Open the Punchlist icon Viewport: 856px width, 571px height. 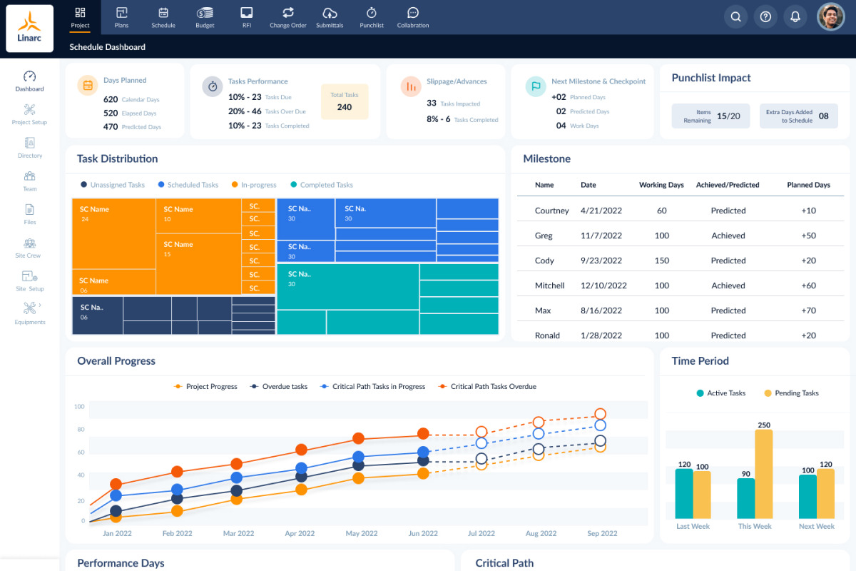click(371, 17)
